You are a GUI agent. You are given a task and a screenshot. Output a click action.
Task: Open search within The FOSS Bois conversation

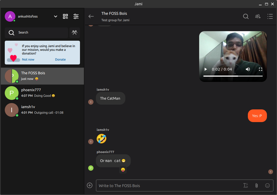tap(246, 16)
